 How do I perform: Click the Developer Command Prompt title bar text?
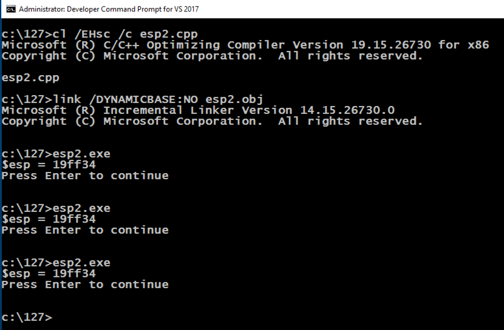(x=109, y=9)
